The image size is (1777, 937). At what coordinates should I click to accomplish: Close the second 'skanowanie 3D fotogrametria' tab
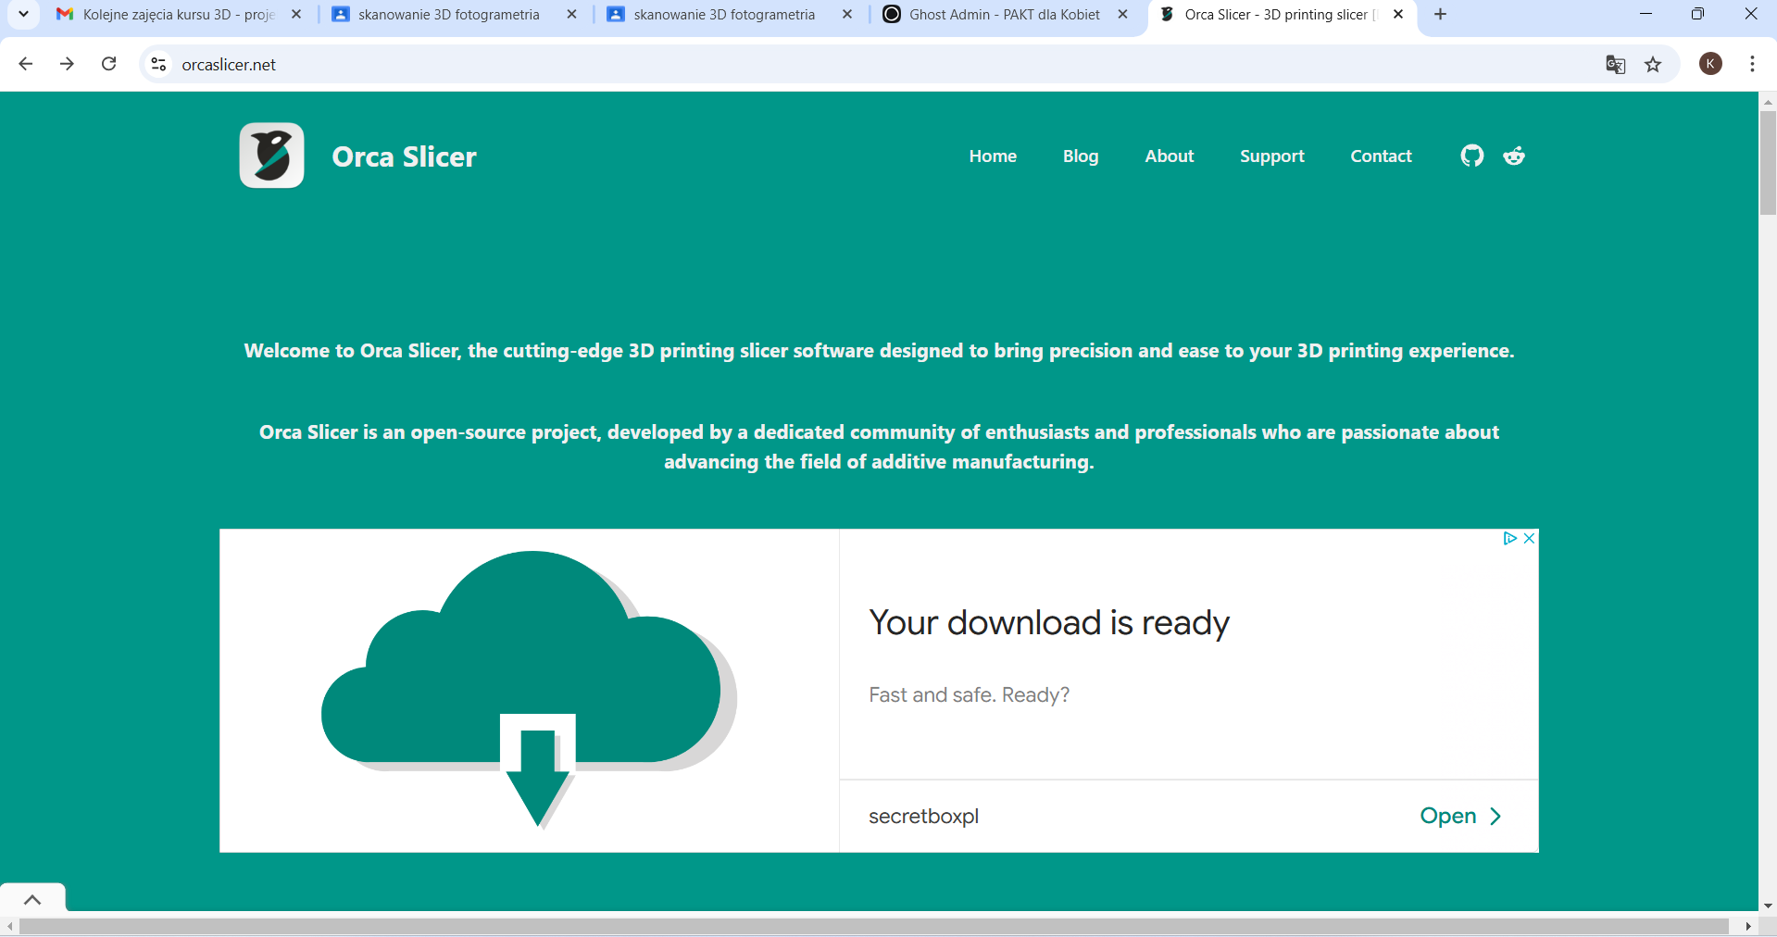pyautogui.click(x=847, y=14)
